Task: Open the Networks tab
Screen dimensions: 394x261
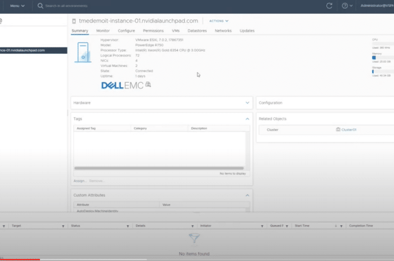Action: [223, 31]
